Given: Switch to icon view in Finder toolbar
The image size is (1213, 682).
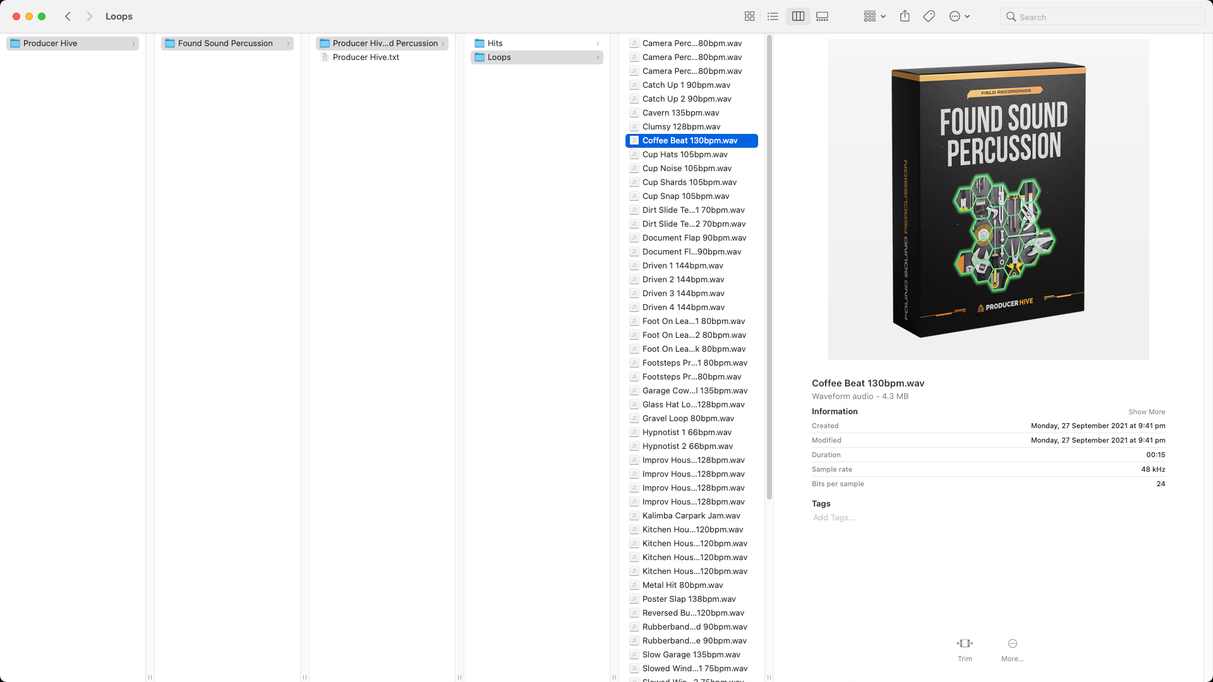Looking at the screenshot, I should click(x=749, y=16).
